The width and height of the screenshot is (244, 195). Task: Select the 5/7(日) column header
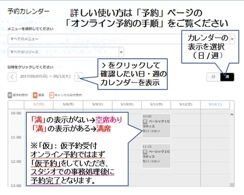39,104
